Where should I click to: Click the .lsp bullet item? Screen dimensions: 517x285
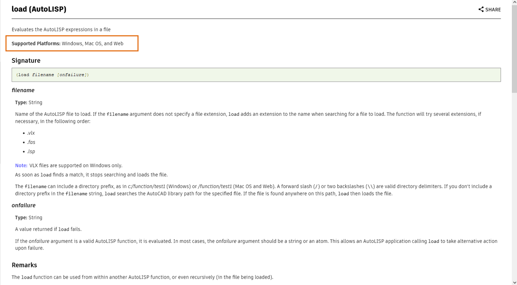click(x=31, y=152)
